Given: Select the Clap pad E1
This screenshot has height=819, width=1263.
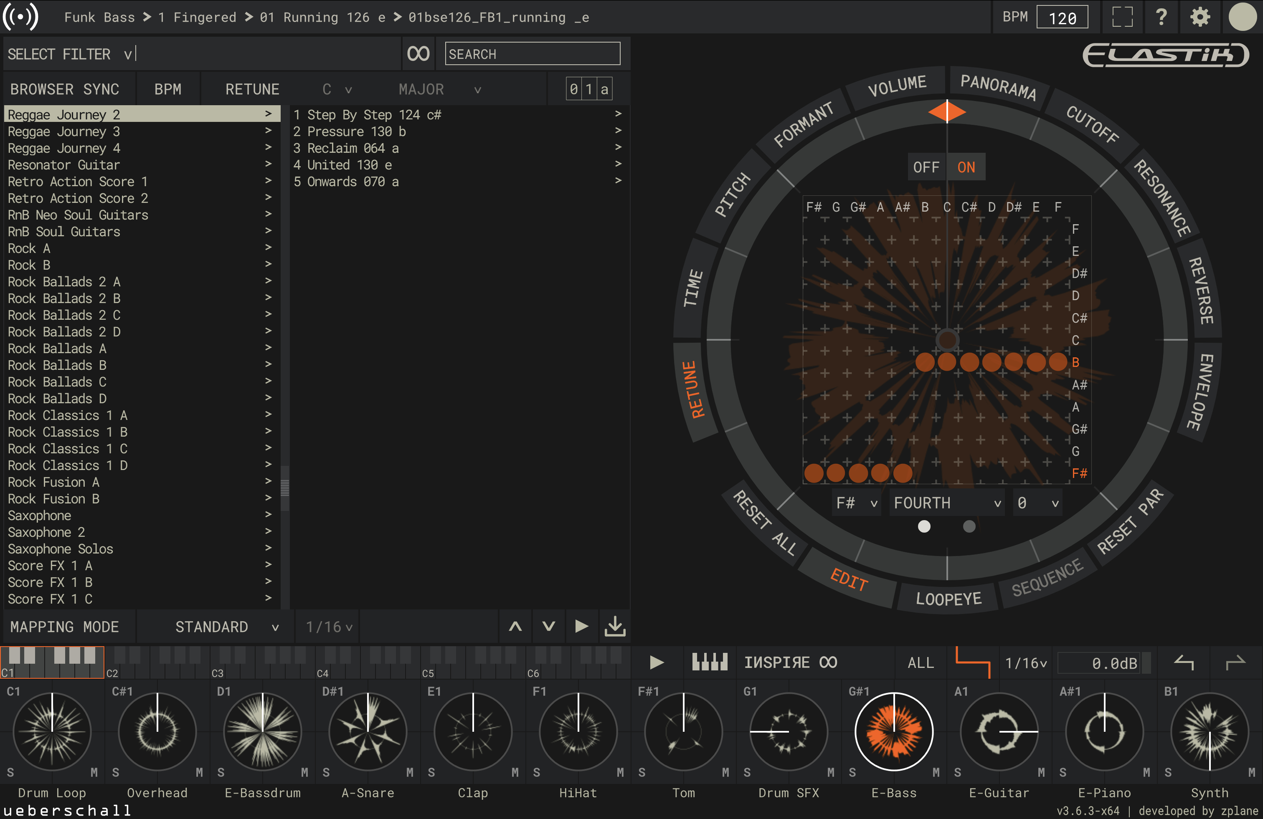Looking at the screenshot, I should click(x=473, y=731).
